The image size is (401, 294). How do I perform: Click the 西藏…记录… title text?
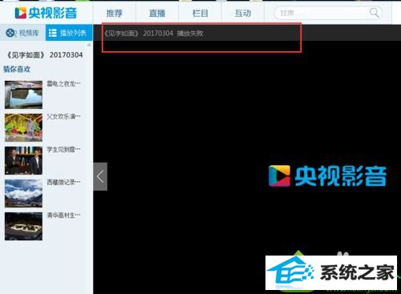[63, 182]
